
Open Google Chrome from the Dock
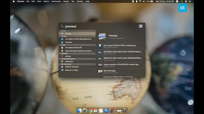pyautogui.click(x=90, y=111)
